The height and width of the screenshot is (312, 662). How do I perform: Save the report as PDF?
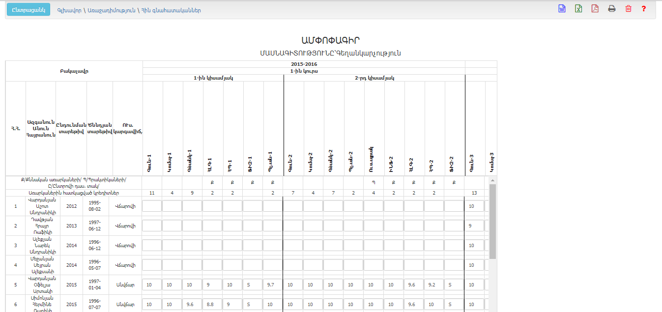tap(595, 9)
